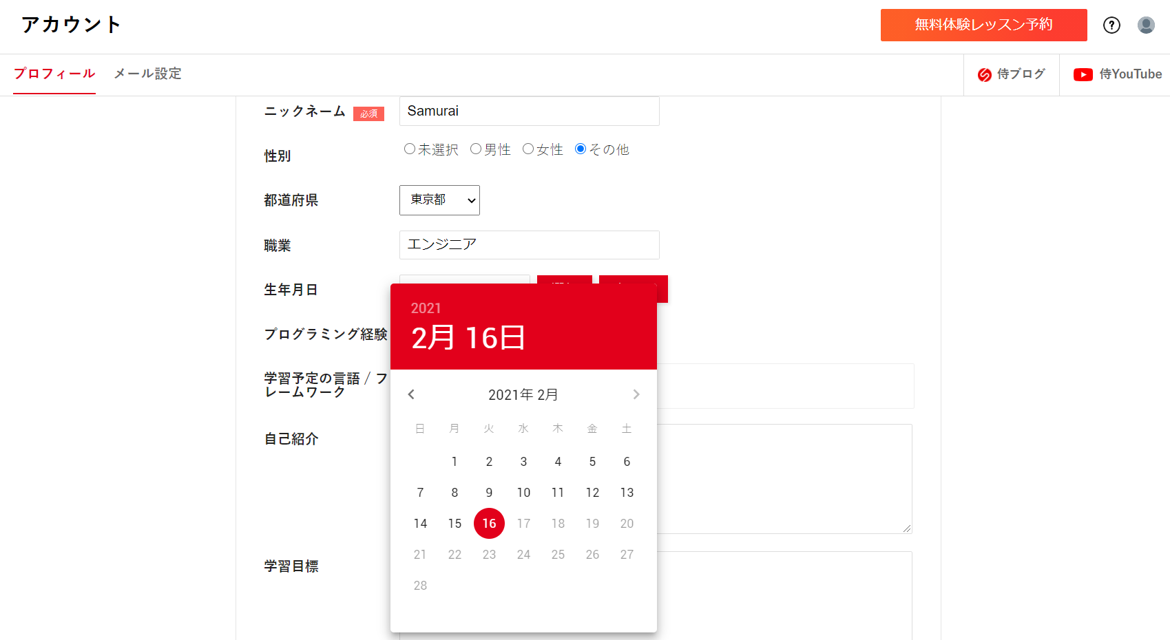Click the help question mark icon
This screenshot has width=1170, height=640.
[1111, 25]
